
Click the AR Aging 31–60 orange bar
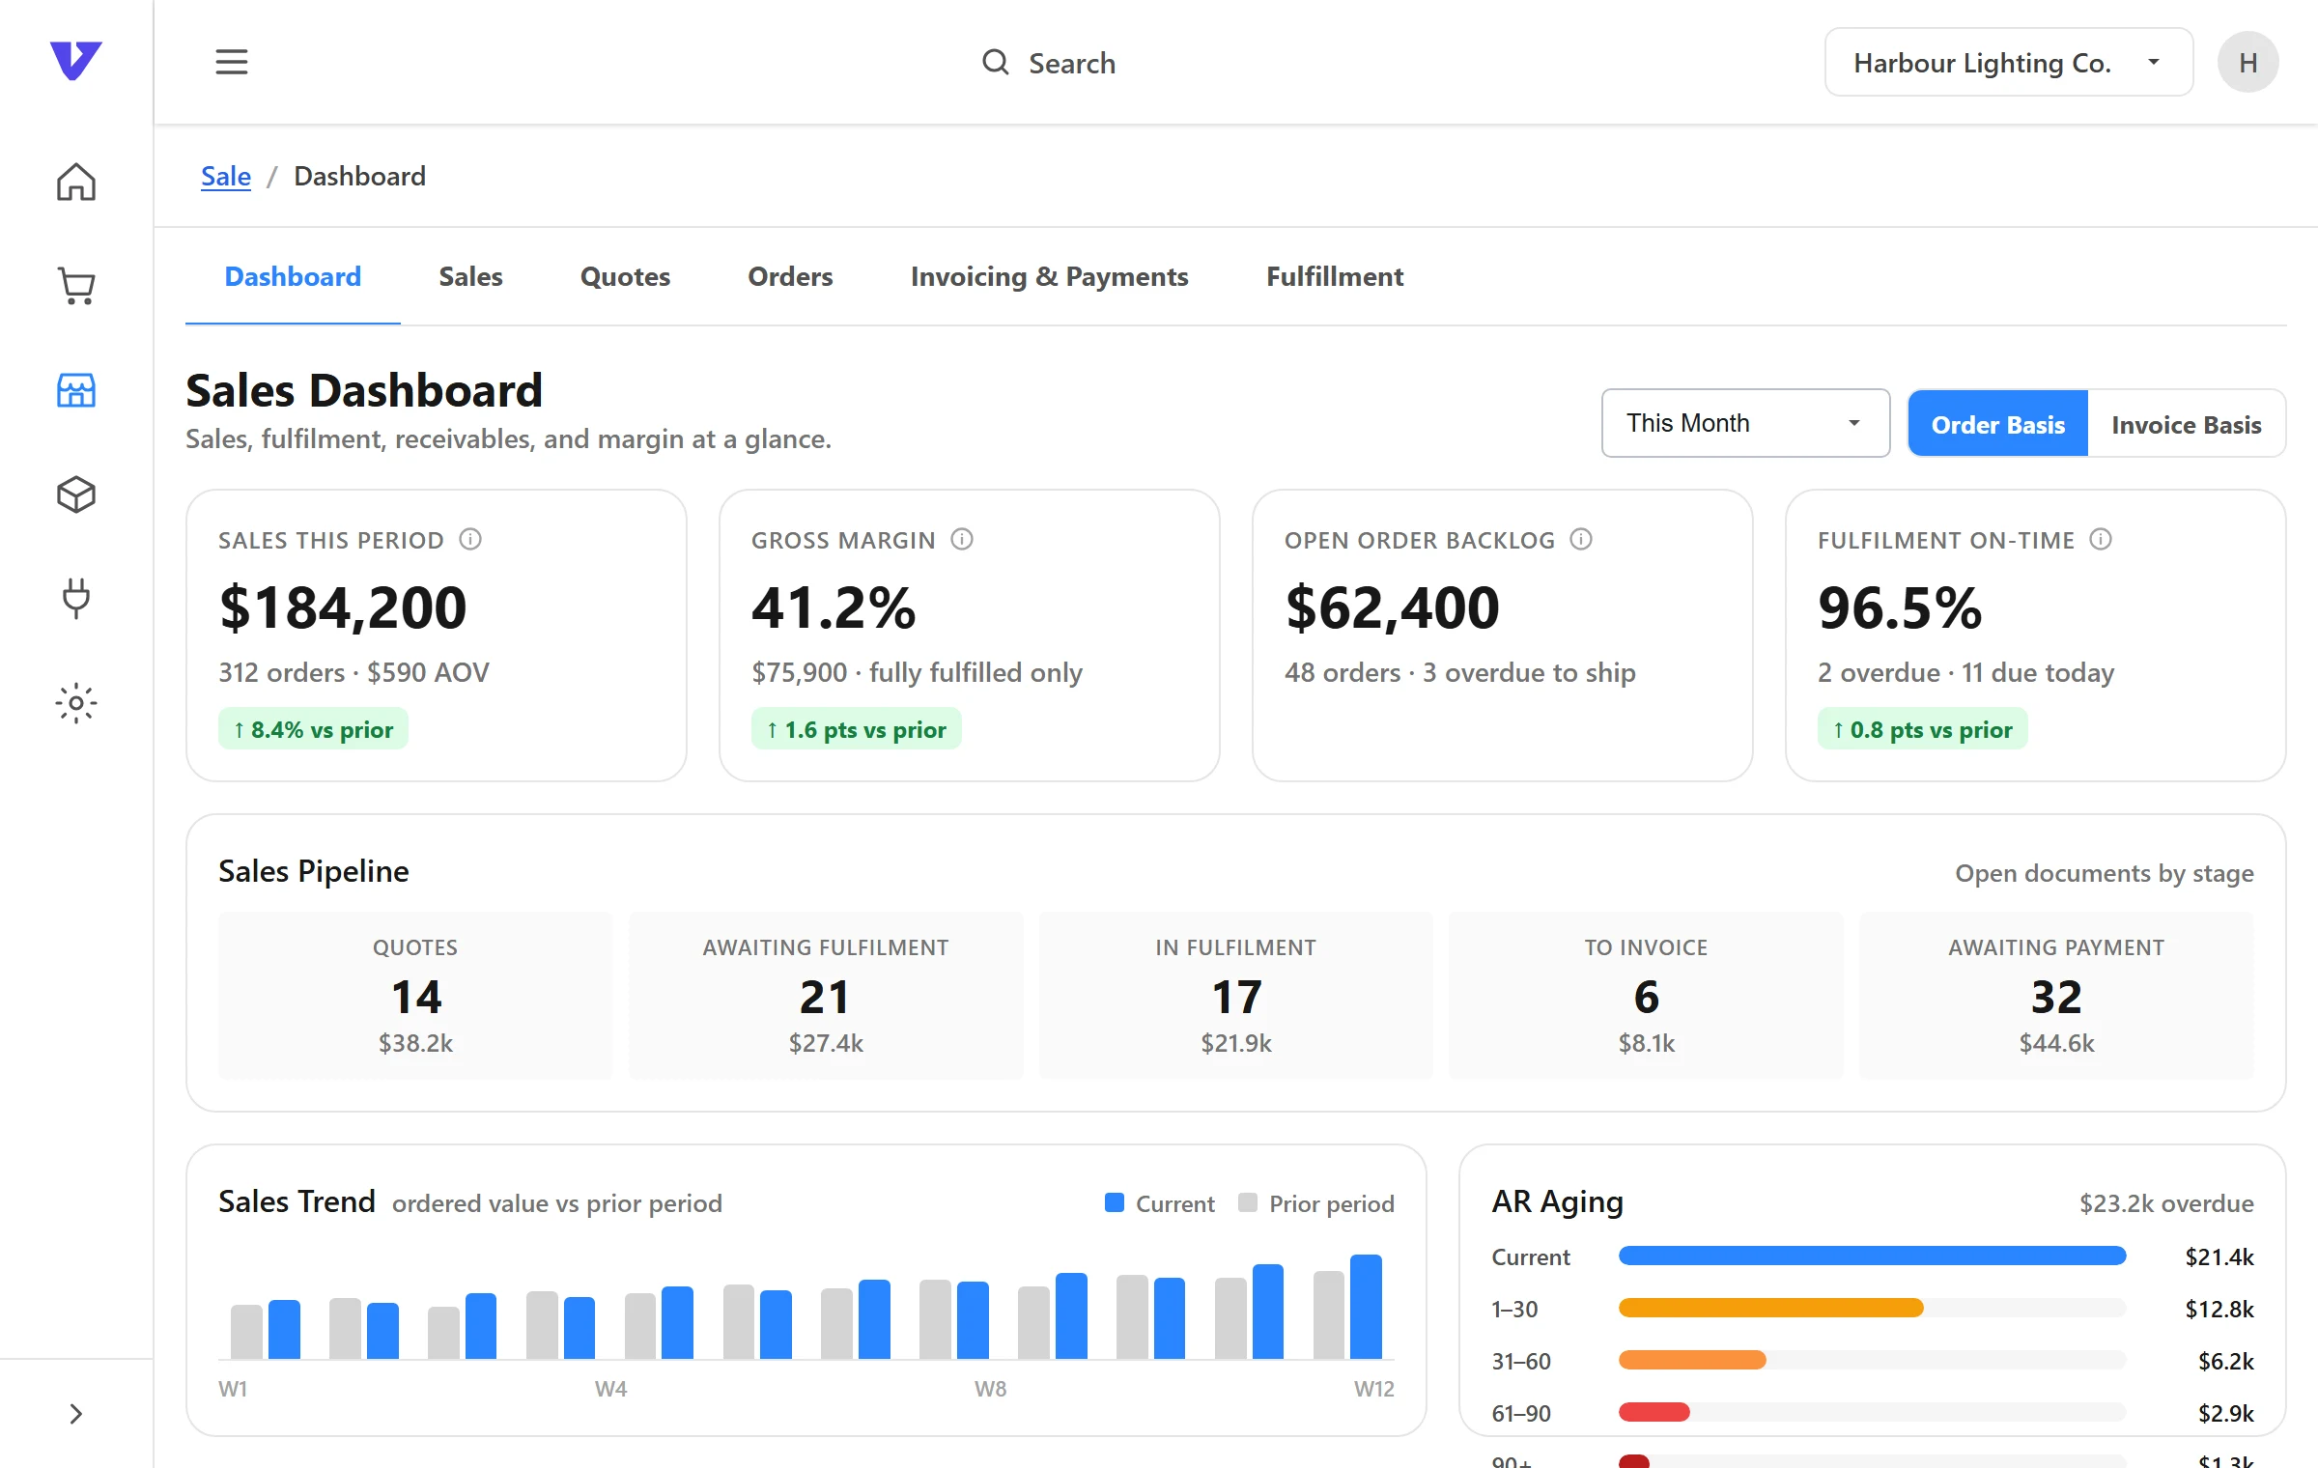point(1692,1360)
